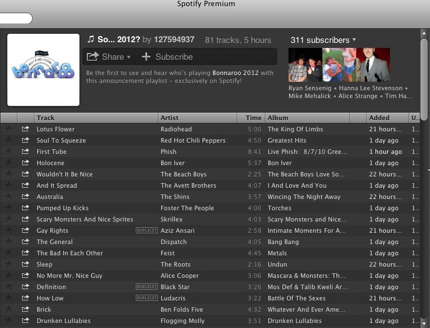Share No More Mr. Nice Guy track
This screenshot has width=430, height=328.
25,275
